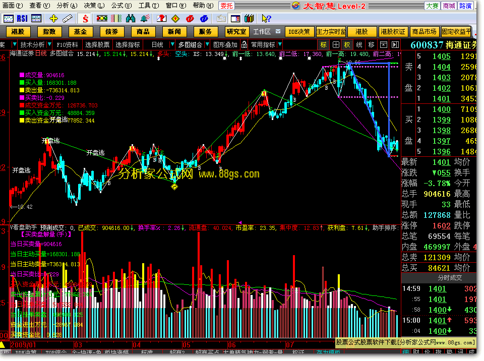Image resolution: width=484 pixels, height=361 pixels.
Task: Click the grid plus icon in chart toolbar
Action: (336, 45)
